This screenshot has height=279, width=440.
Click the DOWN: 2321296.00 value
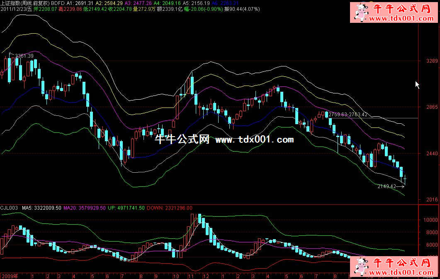pyautogui.click(x=170, y=208)
